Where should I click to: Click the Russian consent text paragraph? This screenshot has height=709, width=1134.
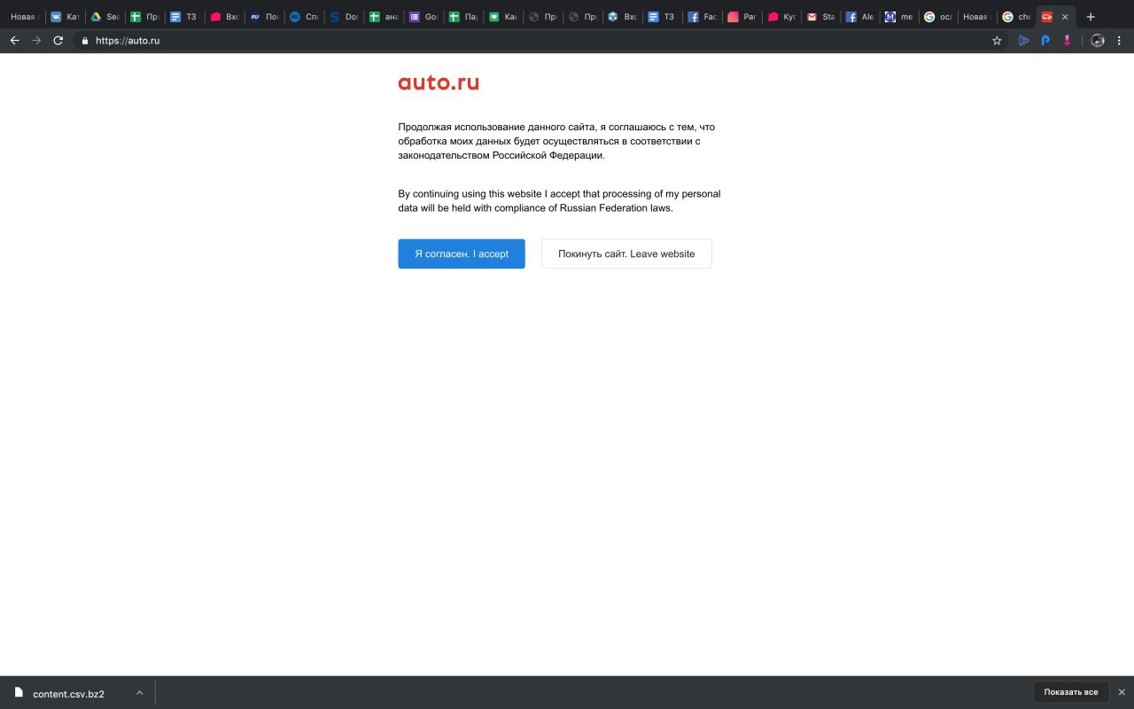[x=556, y=141]
